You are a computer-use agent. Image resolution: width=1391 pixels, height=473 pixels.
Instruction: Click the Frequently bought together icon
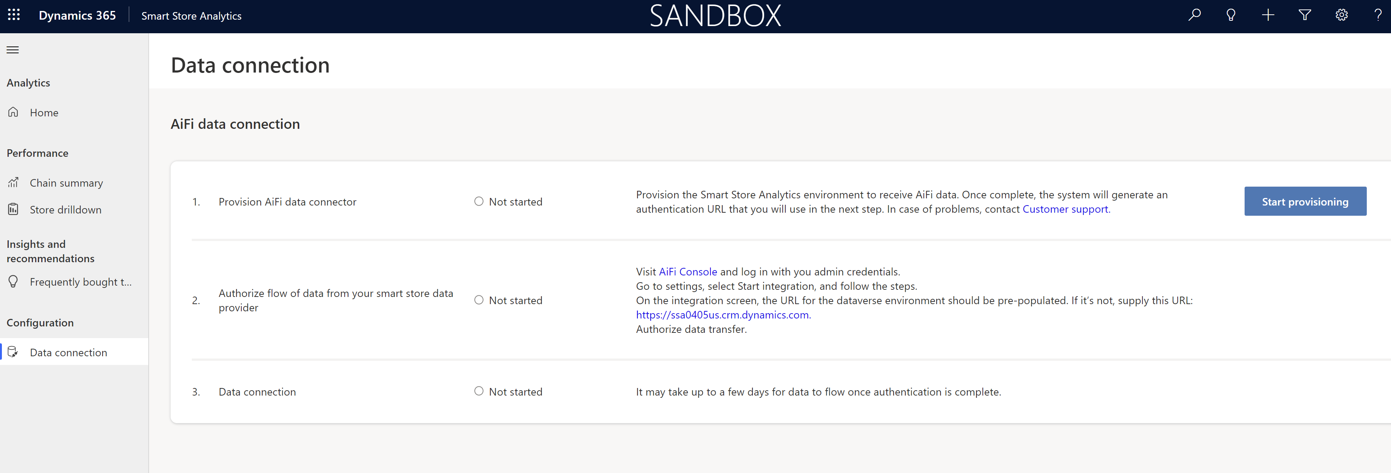point(13,282)
